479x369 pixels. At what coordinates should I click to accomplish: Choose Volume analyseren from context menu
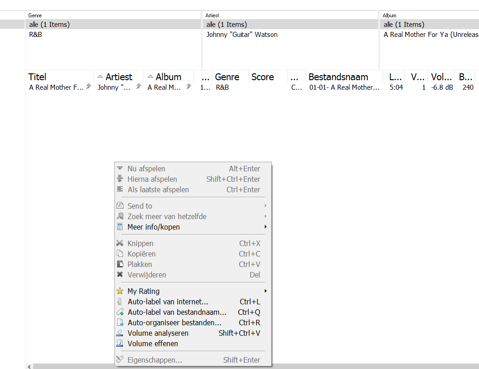158,333
